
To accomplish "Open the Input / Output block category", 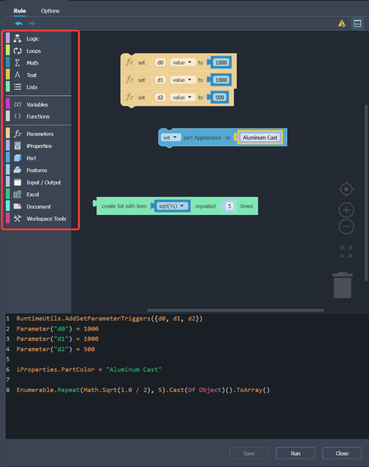I will tap(38, 182).
